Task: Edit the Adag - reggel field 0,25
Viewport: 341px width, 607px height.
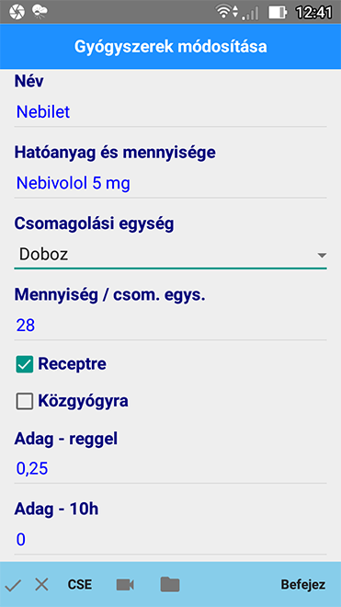Action: tap(170, 469)
